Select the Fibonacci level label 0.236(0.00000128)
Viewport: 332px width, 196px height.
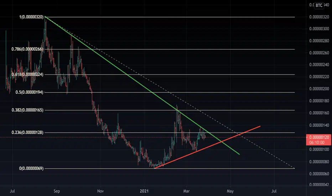[x=27, y=133]
